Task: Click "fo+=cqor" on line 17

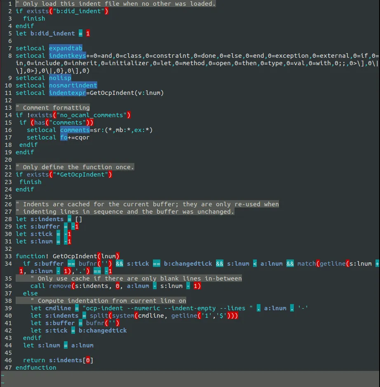Action: pyautogui.click(x=75, y=137)
